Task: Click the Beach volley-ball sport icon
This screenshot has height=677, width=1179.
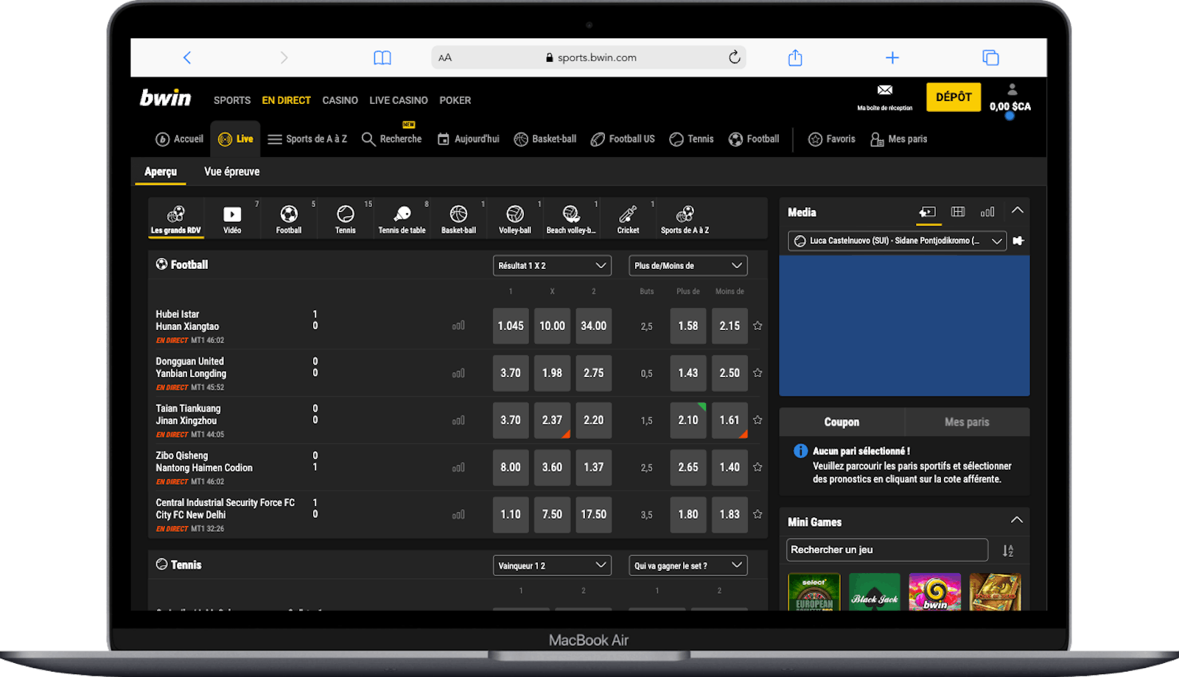Action: (x=572, y=218)
